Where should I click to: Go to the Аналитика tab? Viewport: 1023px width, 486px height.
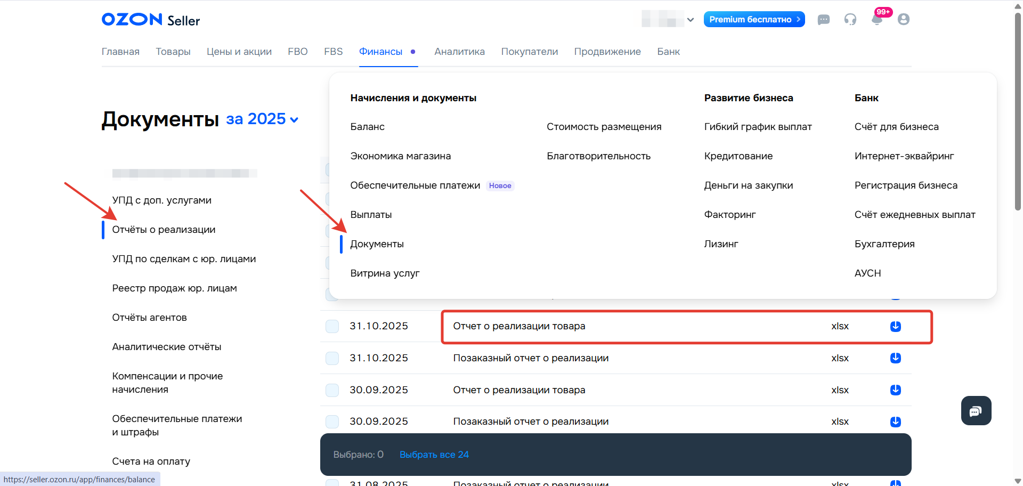(459, 52)
